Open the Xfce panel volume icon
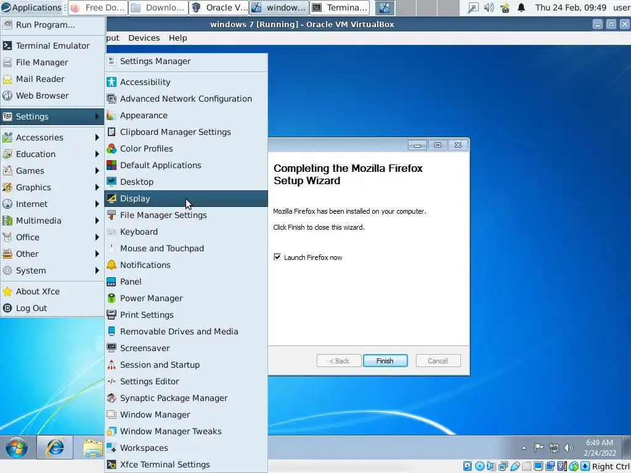Image resolution: width=631 pixels, height=473 pixels. tap(489, 7)
